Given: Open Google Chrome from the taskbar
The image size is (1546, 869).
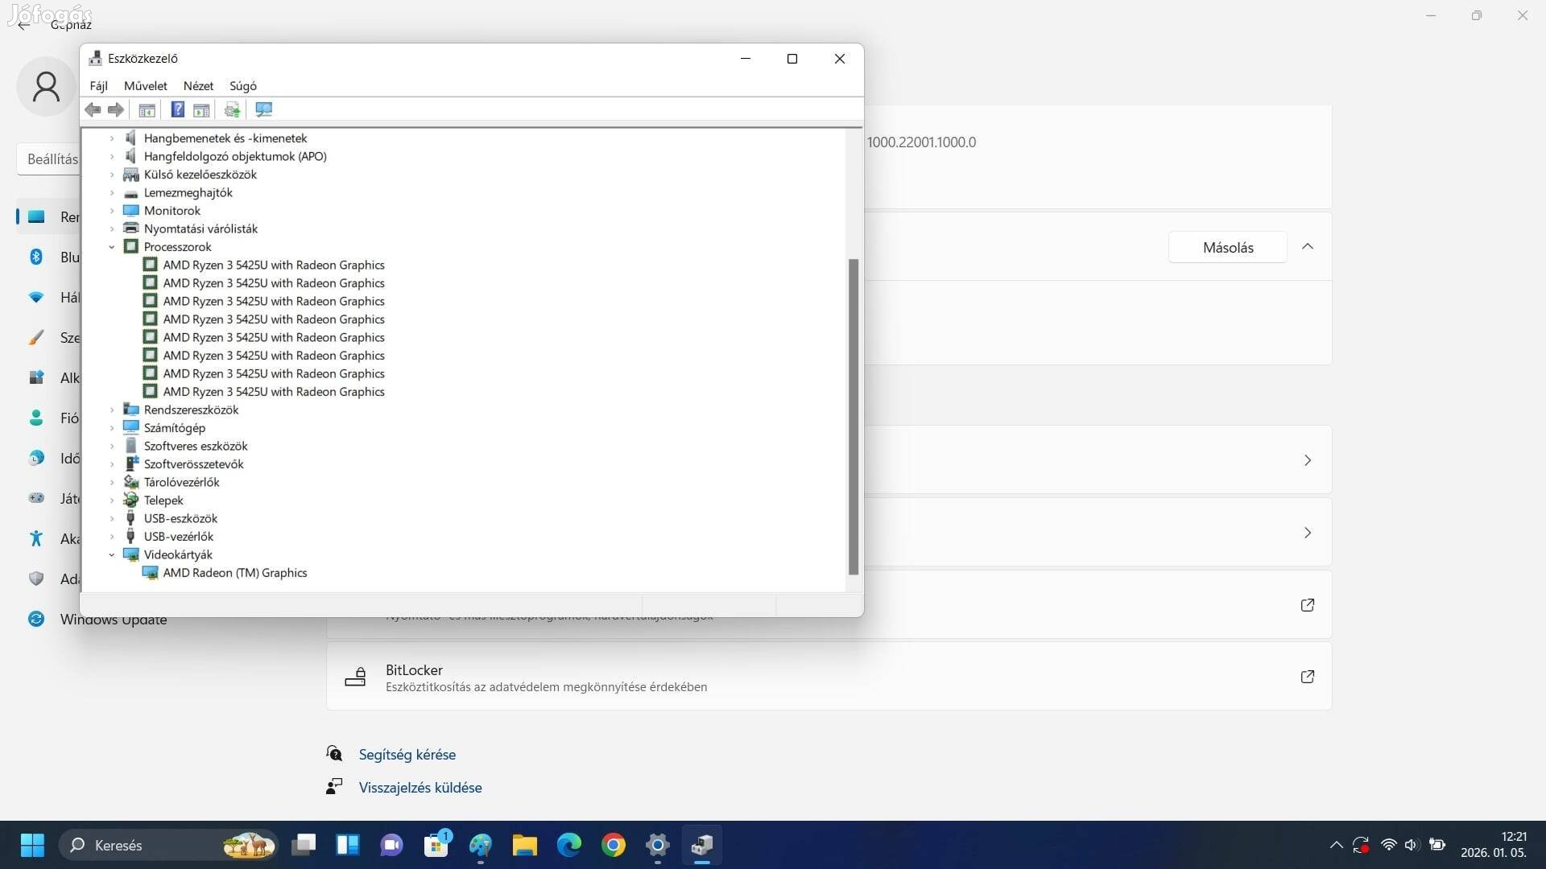Looking at the screenshot, I should click(x=613, y=845).
